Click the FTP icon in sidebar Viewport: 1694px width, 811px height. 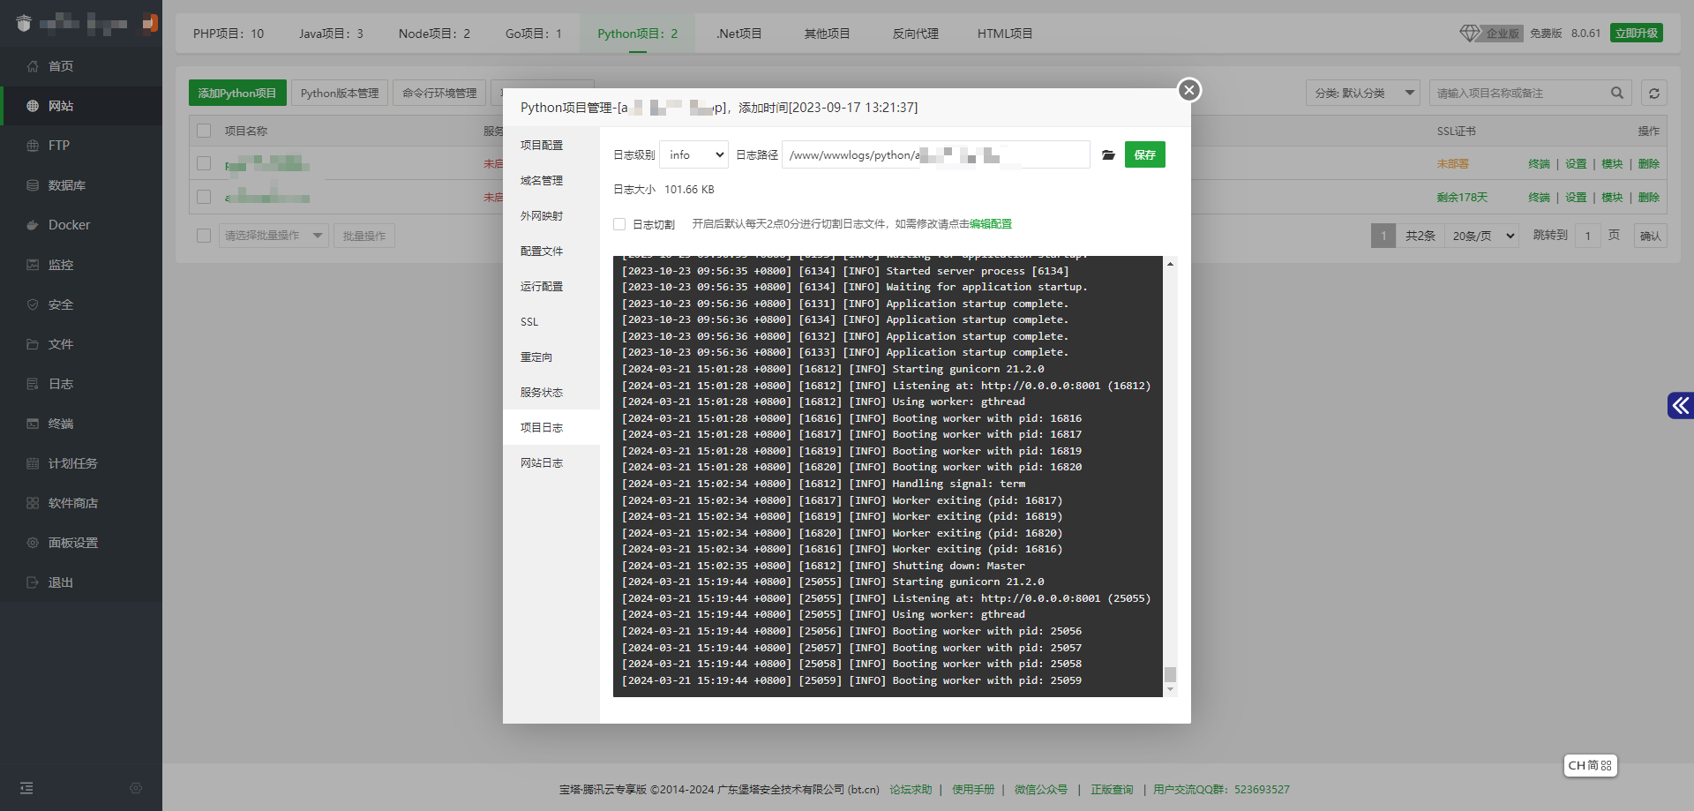pyautogui.click(x=33, y=146)
